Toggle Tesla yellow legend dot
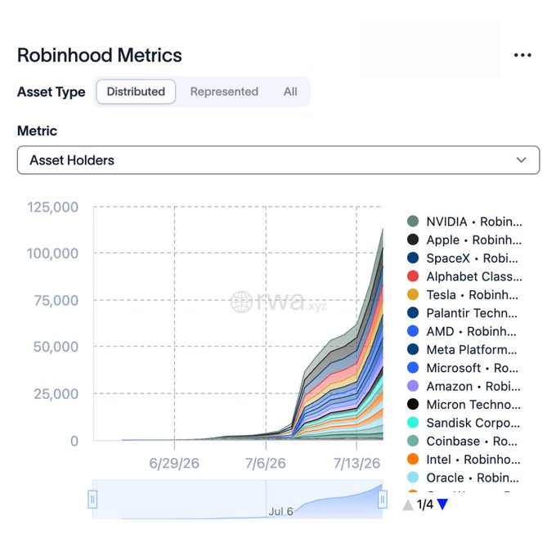Screen dimensions: 556x556 tap(413, 294)
